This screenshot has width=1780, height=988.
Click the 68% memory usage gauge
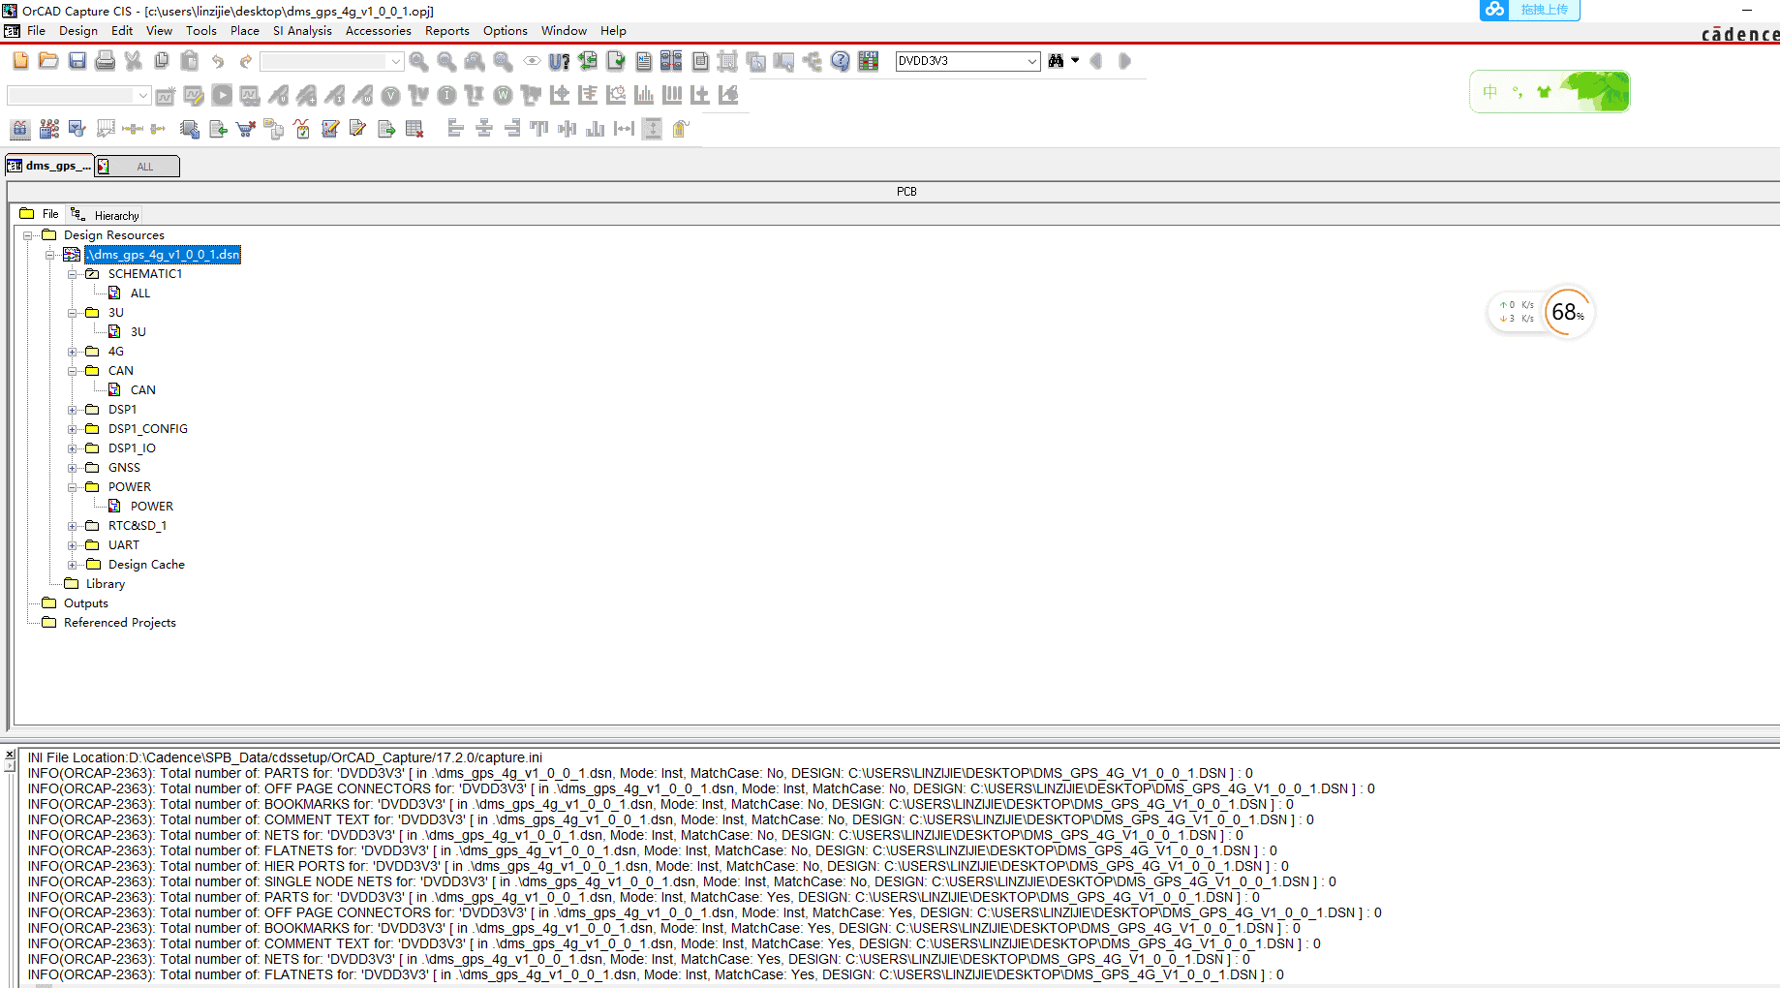click(x=1568, y=312)
